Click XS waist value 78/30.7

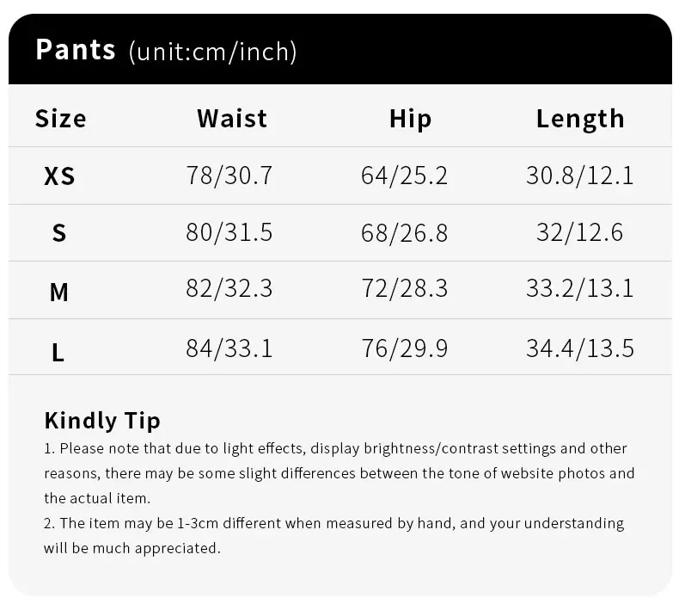click(x=229, y=176)
